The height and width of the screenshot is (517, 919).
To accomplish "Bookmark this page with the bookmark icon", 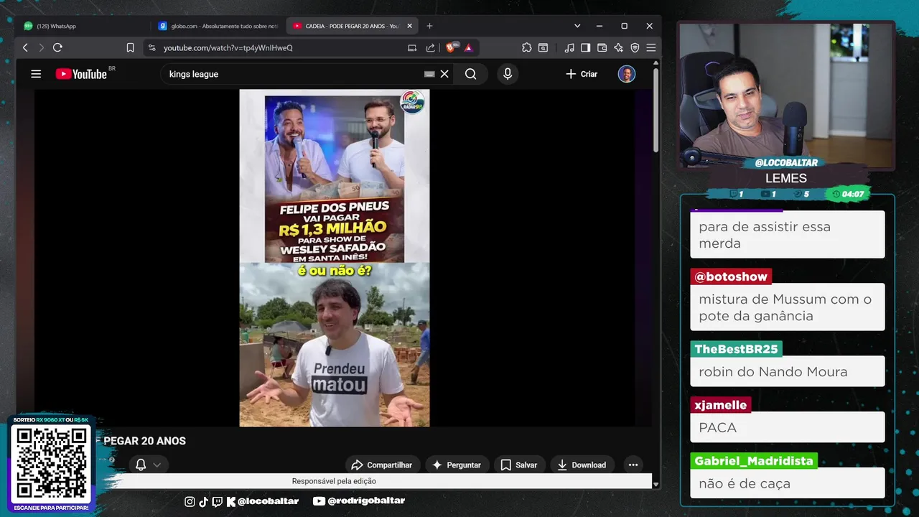I will [x=130, y=47].
